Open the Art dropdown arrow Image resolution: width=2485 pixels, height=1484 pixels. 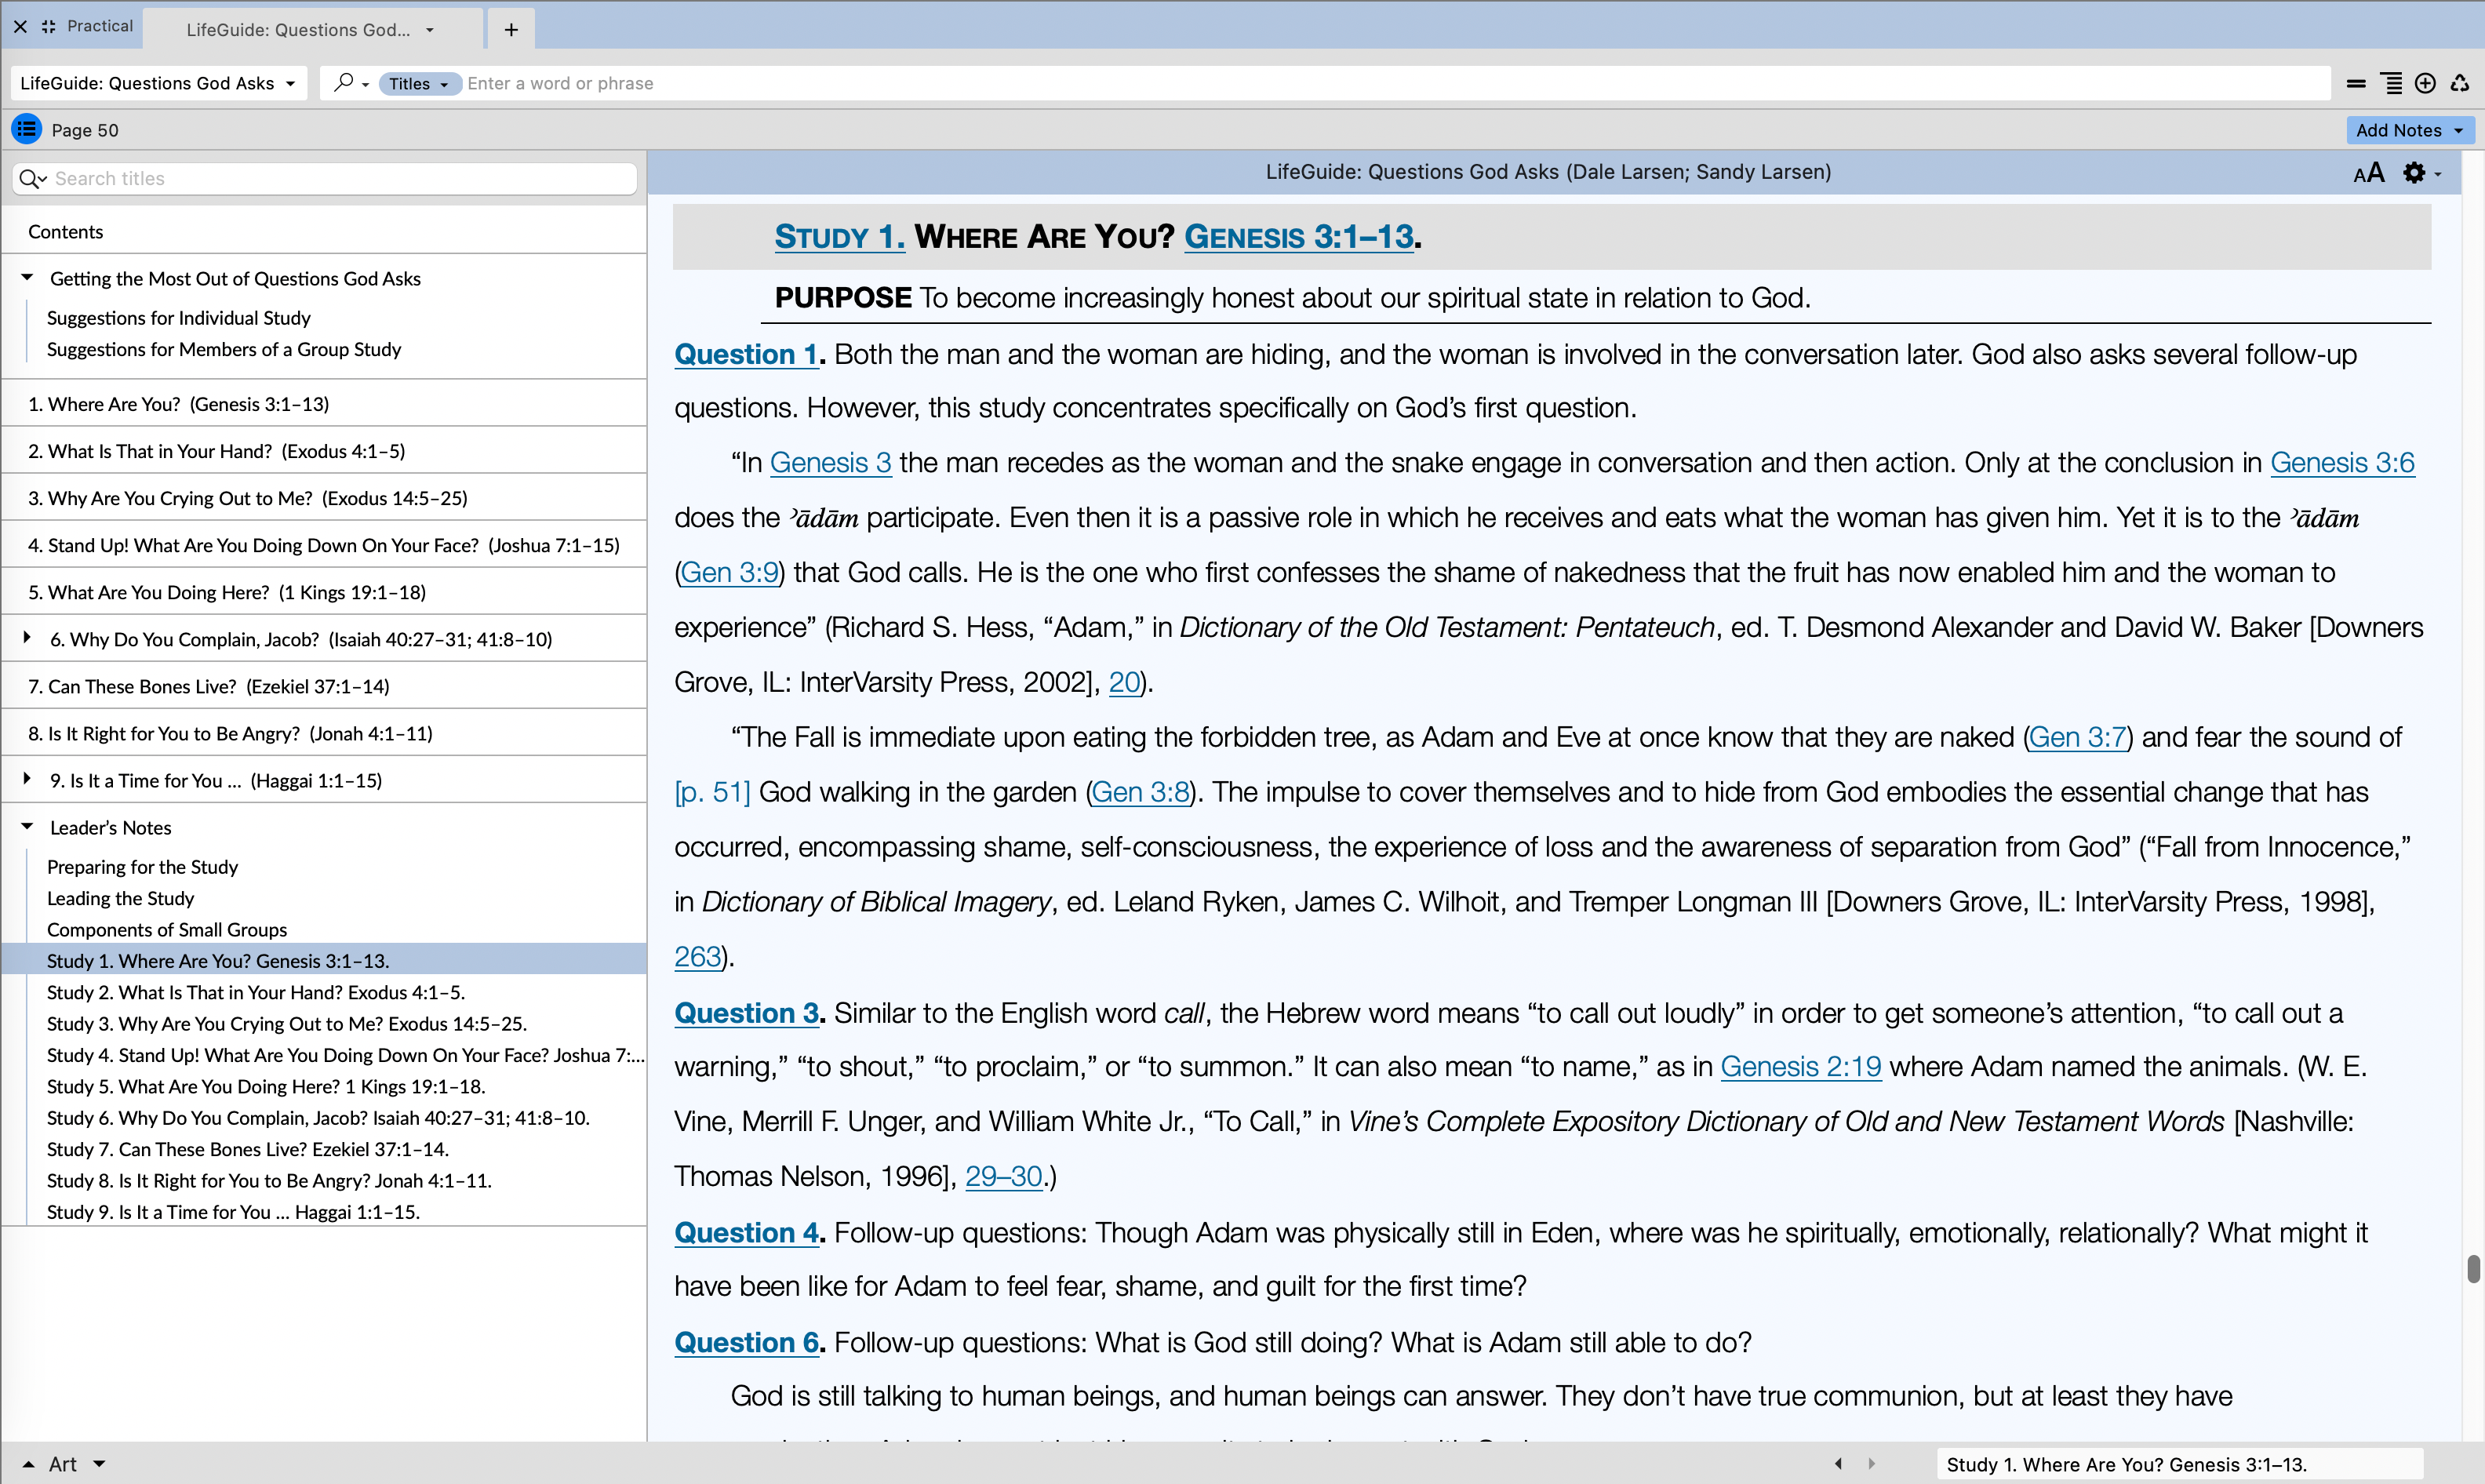click(99, 1464)
